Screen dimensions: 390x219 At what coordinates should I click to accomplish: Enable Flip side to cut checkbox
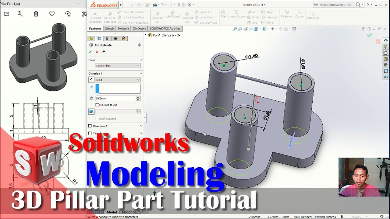click(x=97, y=105)
